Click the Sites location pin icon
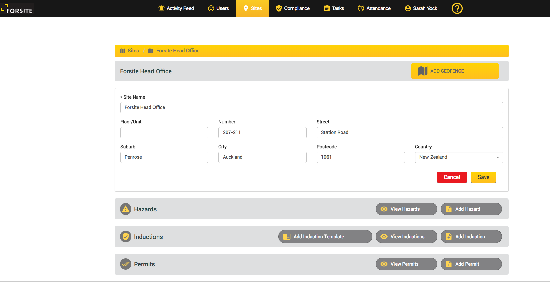Image resolution: width=550 pixels, height=289 pixels. pyautogui.click(x=246, y=8)
